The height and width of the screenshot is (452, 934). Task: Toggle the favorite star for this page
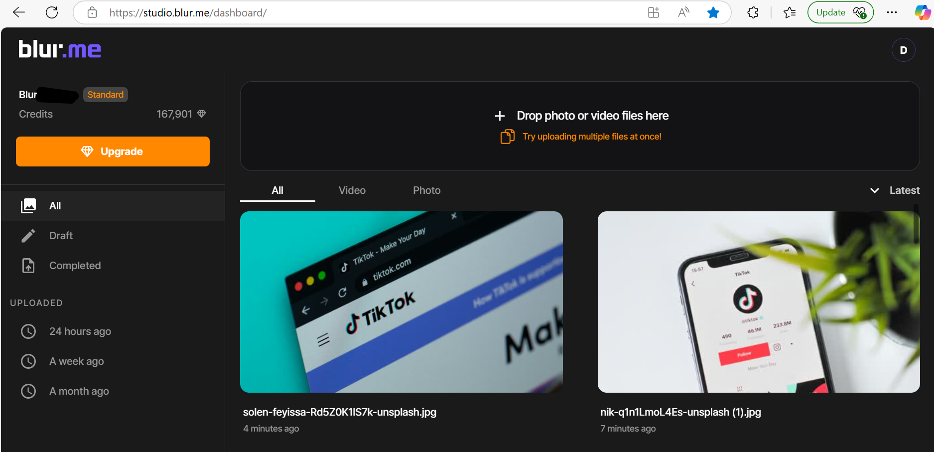pos(713,12)
